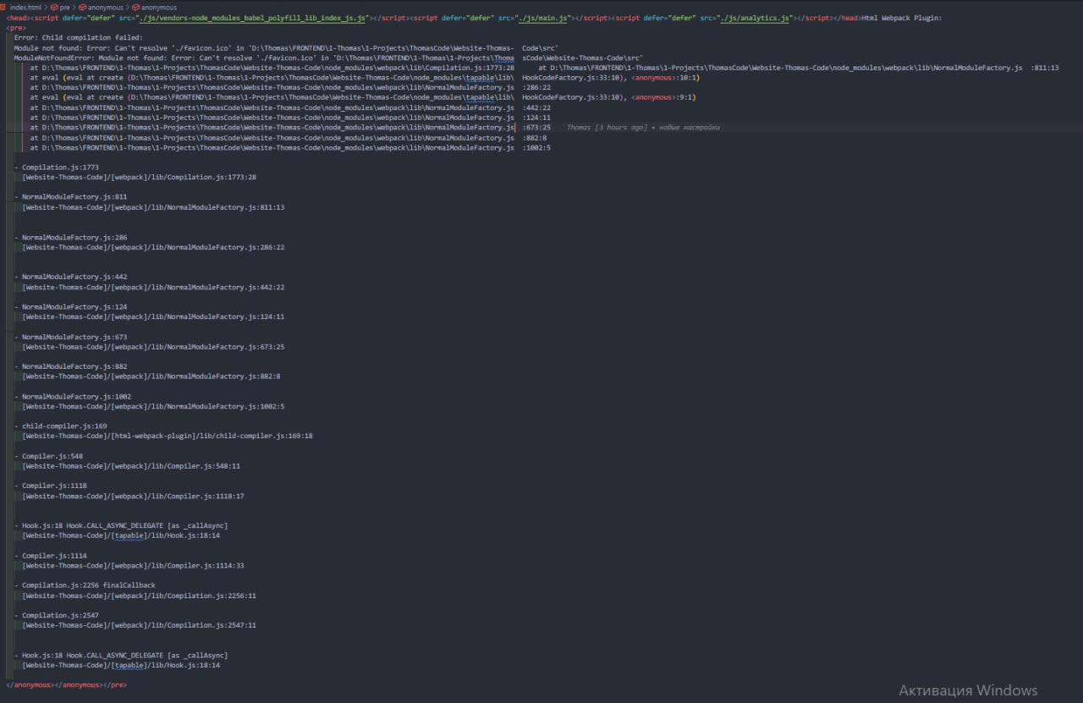Follow the ./js/analytics.js script link

[x=756, y=18]
